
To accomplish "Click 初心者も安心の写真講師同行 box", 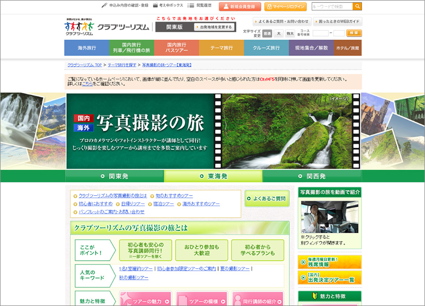I will point(146,250).
